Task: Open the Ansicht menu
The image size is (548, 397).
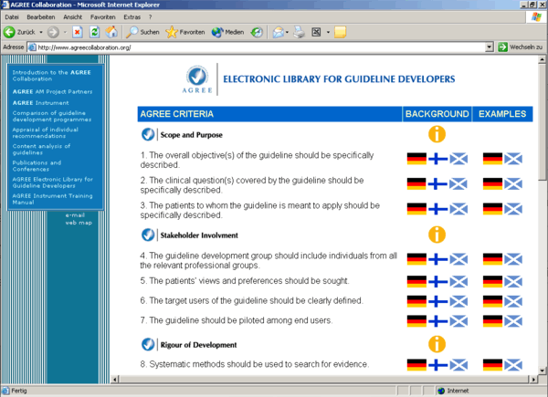Action: click(73, 16)
